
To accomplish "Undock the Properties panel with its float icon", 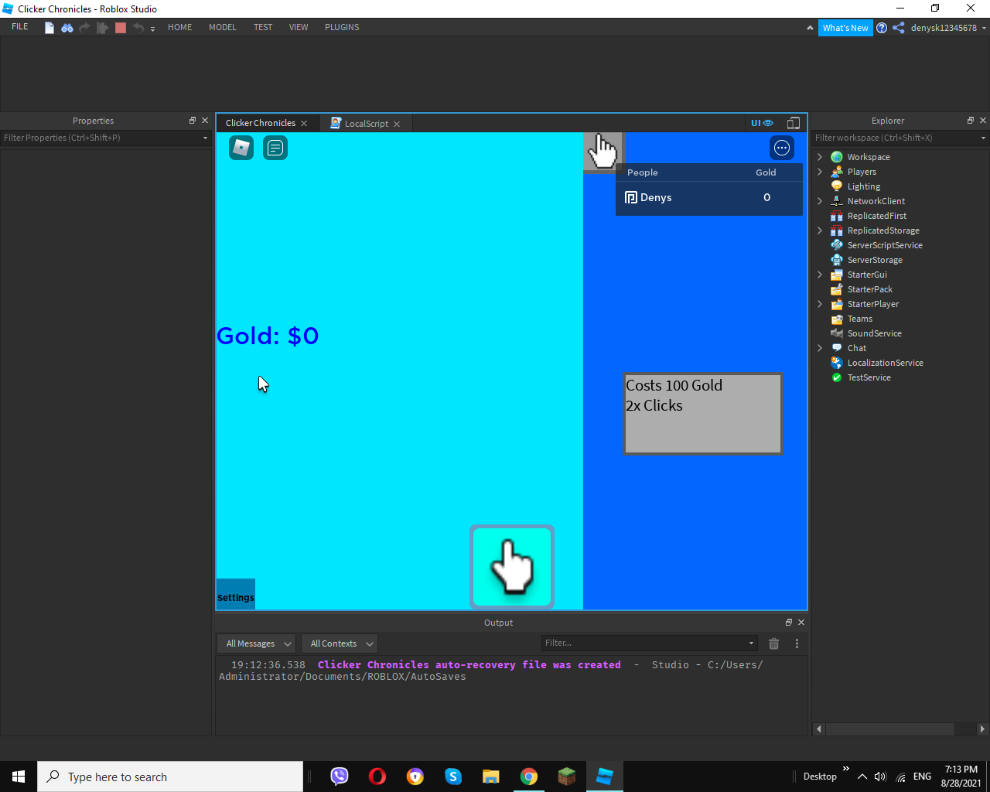I will click(193, 121).
